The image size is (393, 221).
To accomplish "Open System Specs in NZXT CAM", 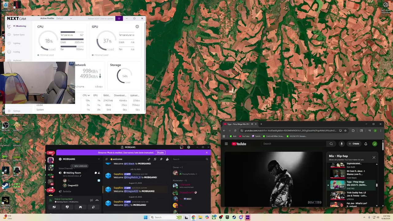I will coord(16,35).
